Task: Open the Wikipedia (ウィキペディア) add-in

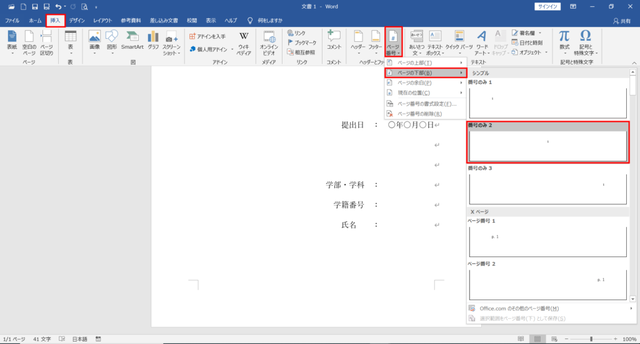Action: [244, 43]
